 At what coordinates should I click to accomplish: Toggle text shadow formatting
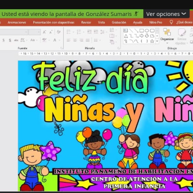[10, 40]
